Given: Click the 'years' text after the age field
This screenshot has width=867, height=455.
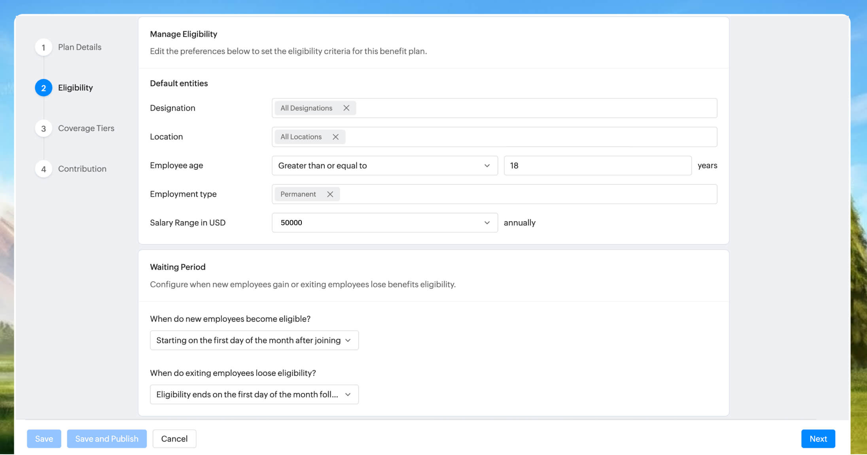Looking at the screenshot, I should [x=707, y=165].
